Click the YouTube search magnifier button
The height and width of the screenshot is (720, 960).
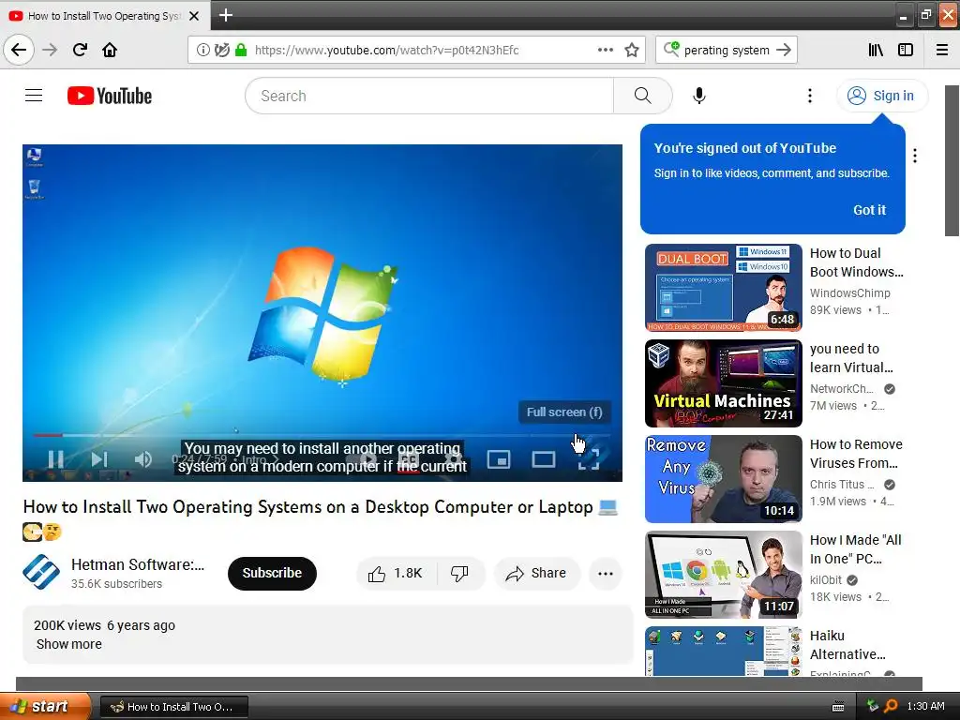[642, 96]
